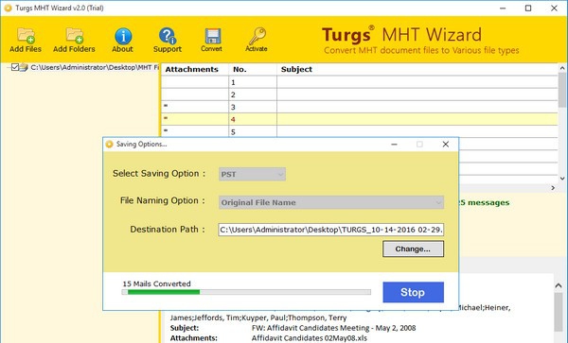Viewport: 568px width, 343px height.
Task: Click the Saving Options dialog gear icon
Action: click(x=110, y=145)
